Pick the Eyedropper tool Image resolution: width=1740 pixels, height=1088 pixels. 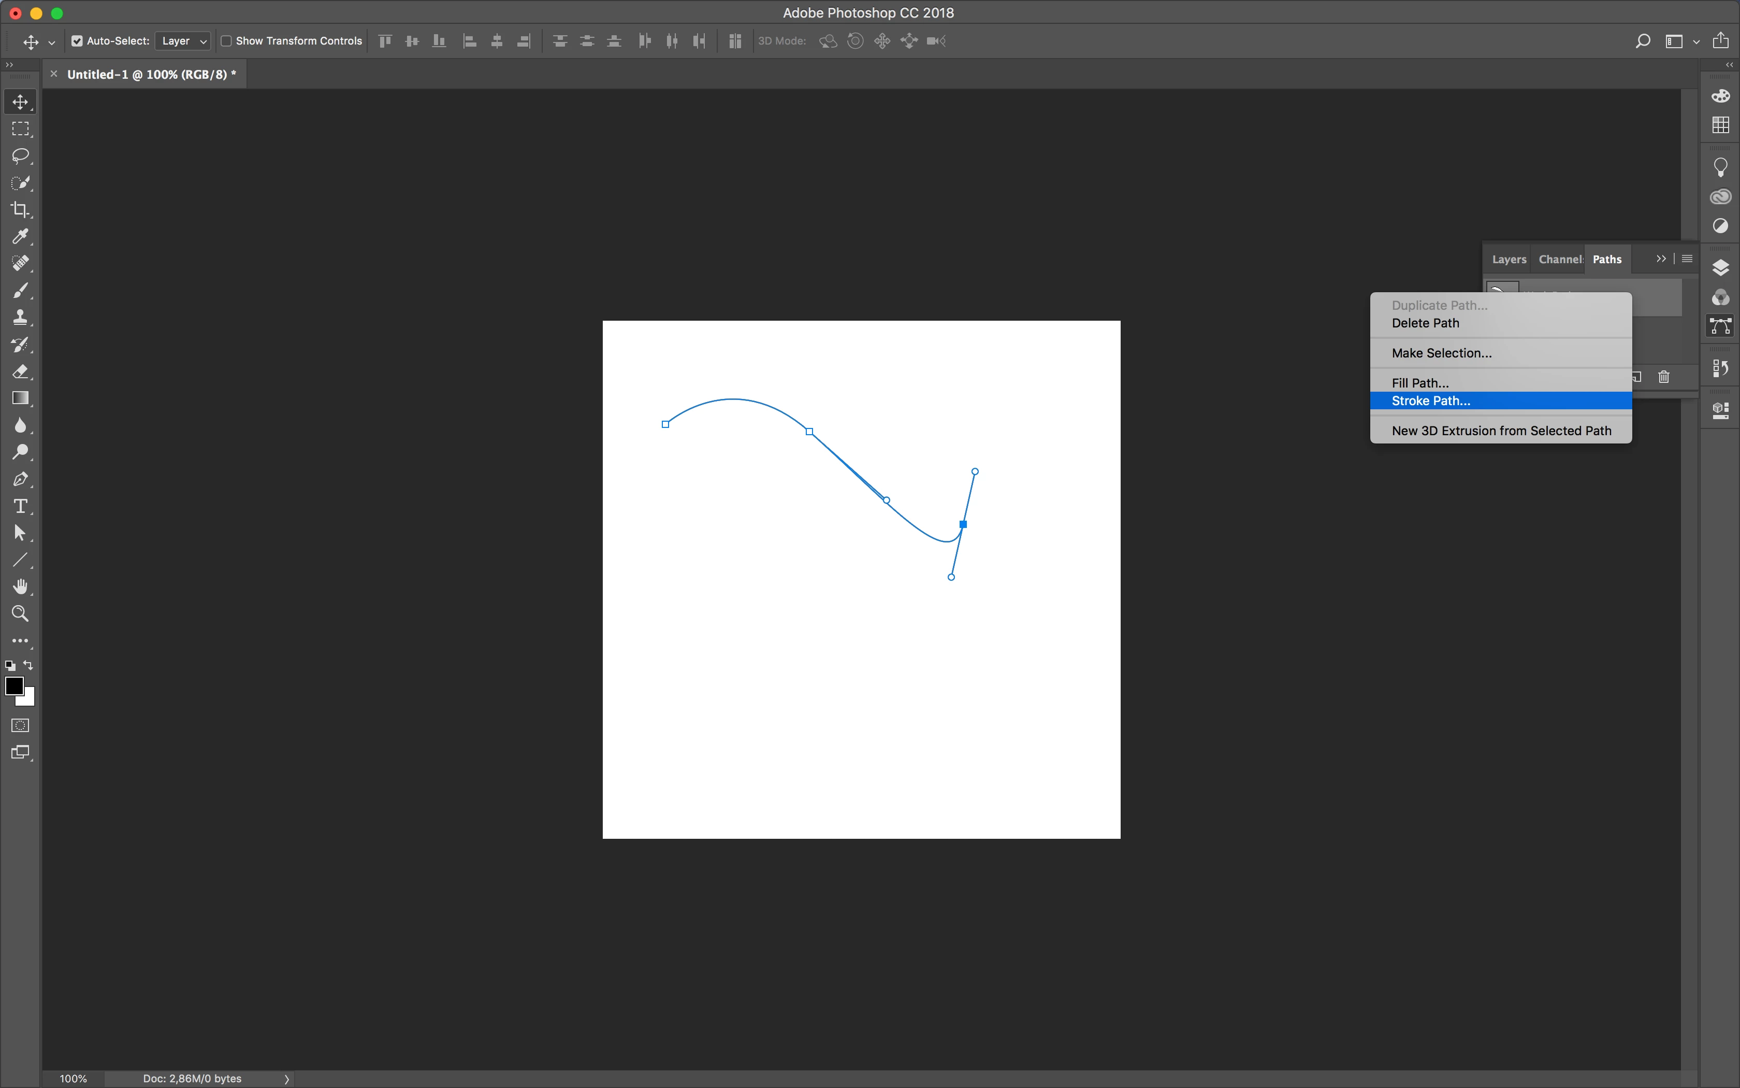(20, 237)
